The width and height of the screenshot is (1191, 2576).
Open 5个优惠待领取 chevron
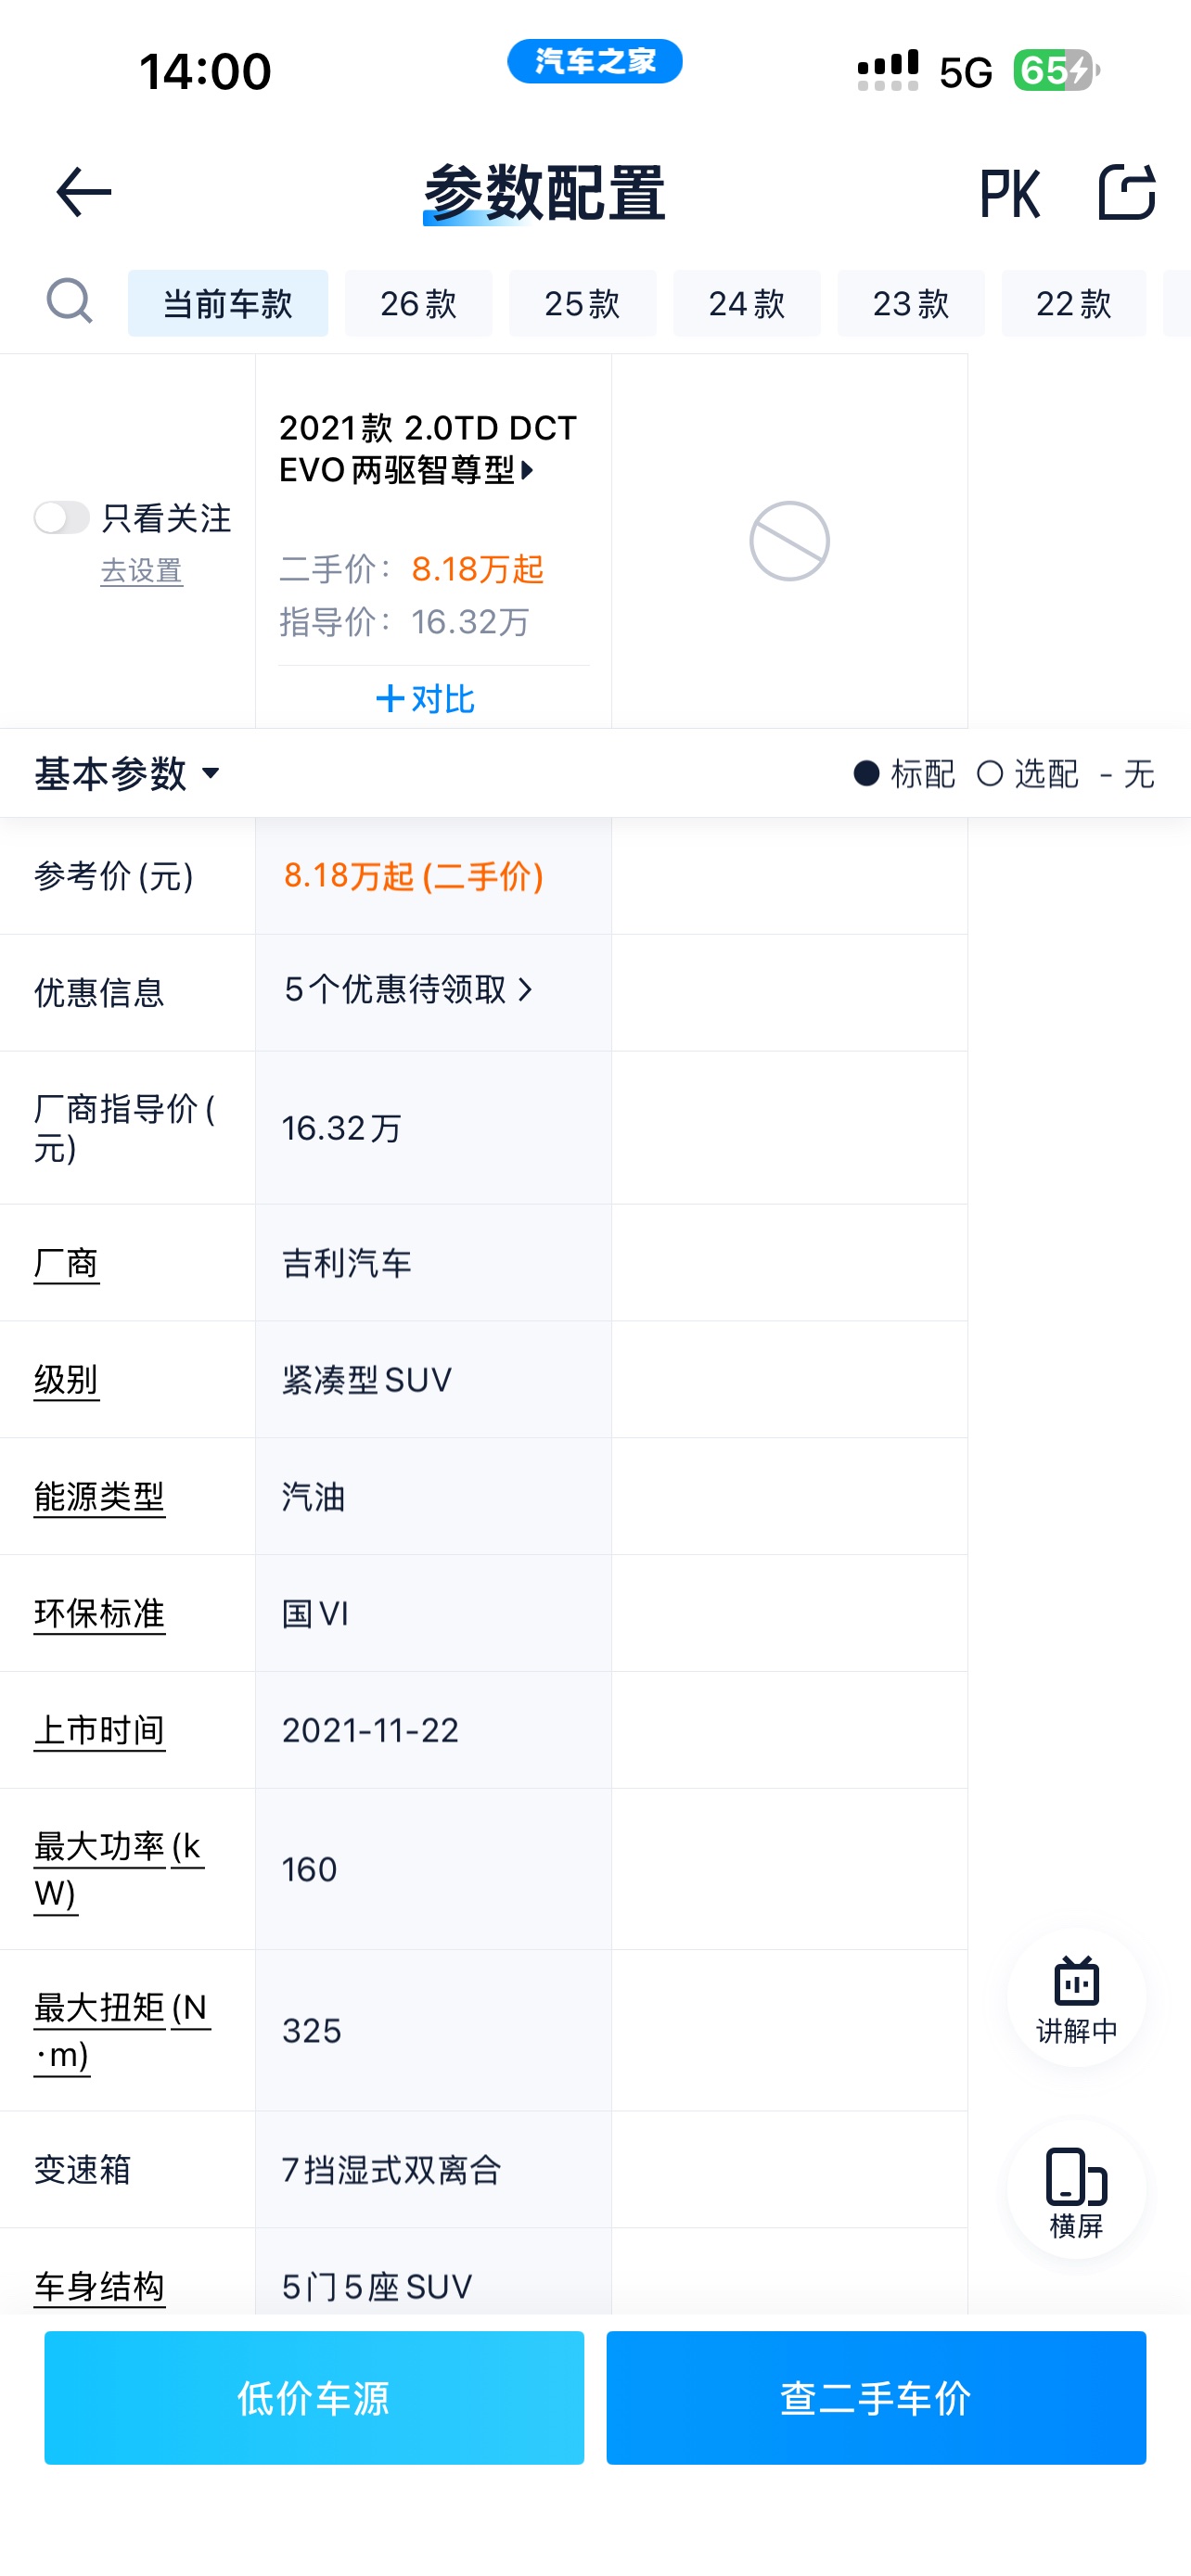[x=410, y=990]
